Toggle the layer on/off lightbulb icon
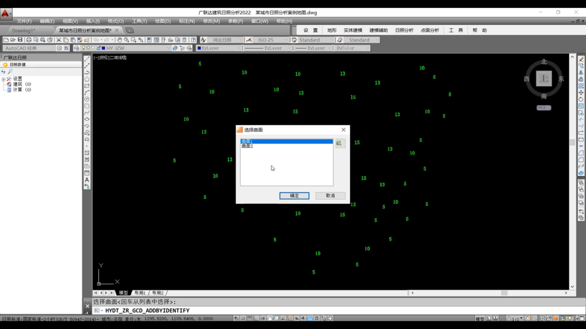 83,48
